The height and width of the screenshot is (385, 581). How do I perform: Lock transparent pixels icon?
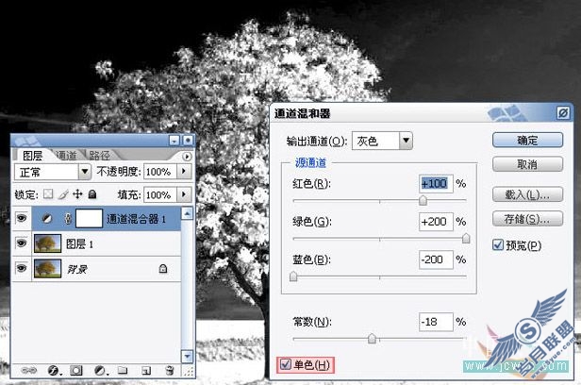[x=48, y=194]
